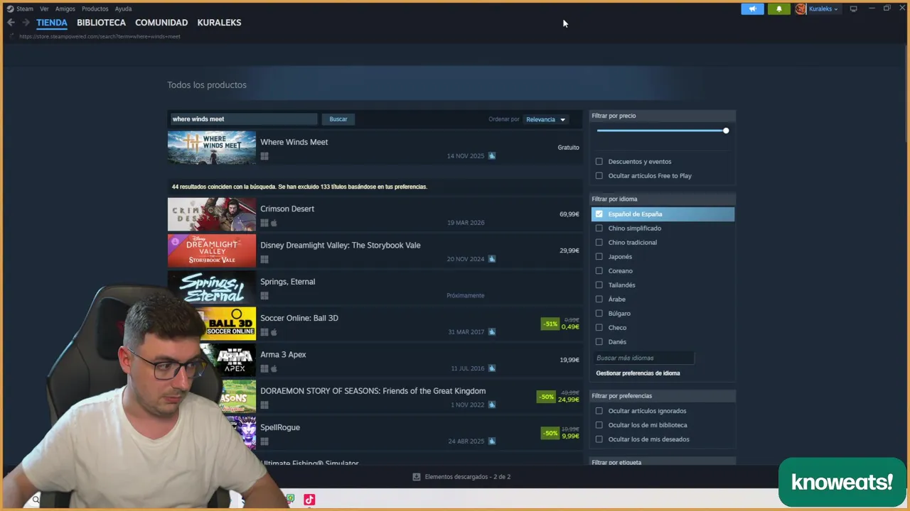Open the Relevancia sort dropdown
Viewport: 910px width, 511px height.
click(545, 119)
